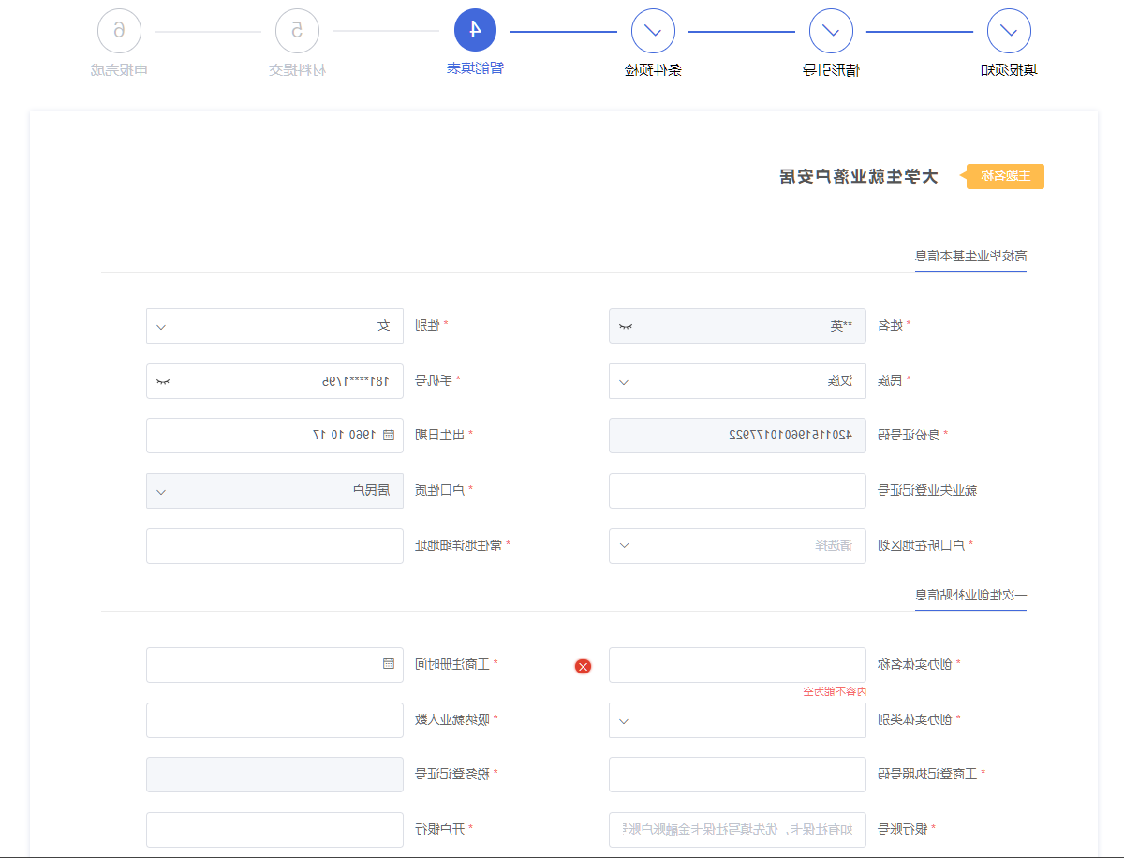This screenshot has height=858, width=1124.
Task: Click the step 5 circle for 材料提交
Action: click(297, 31)
